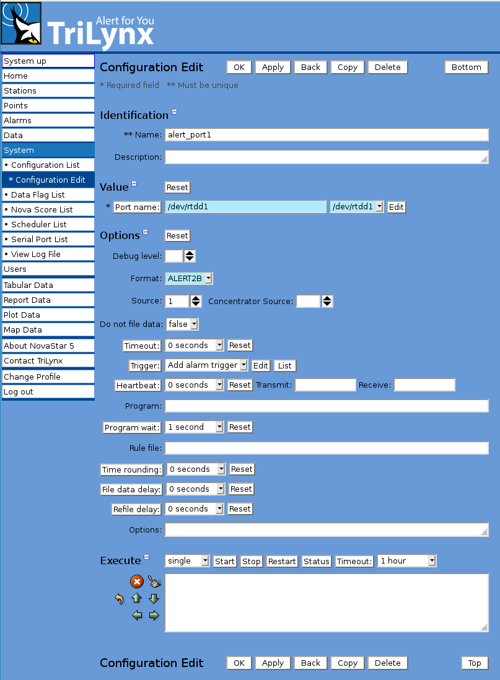Open the Options Timeout seconds dropdown

tap(194, 345)
